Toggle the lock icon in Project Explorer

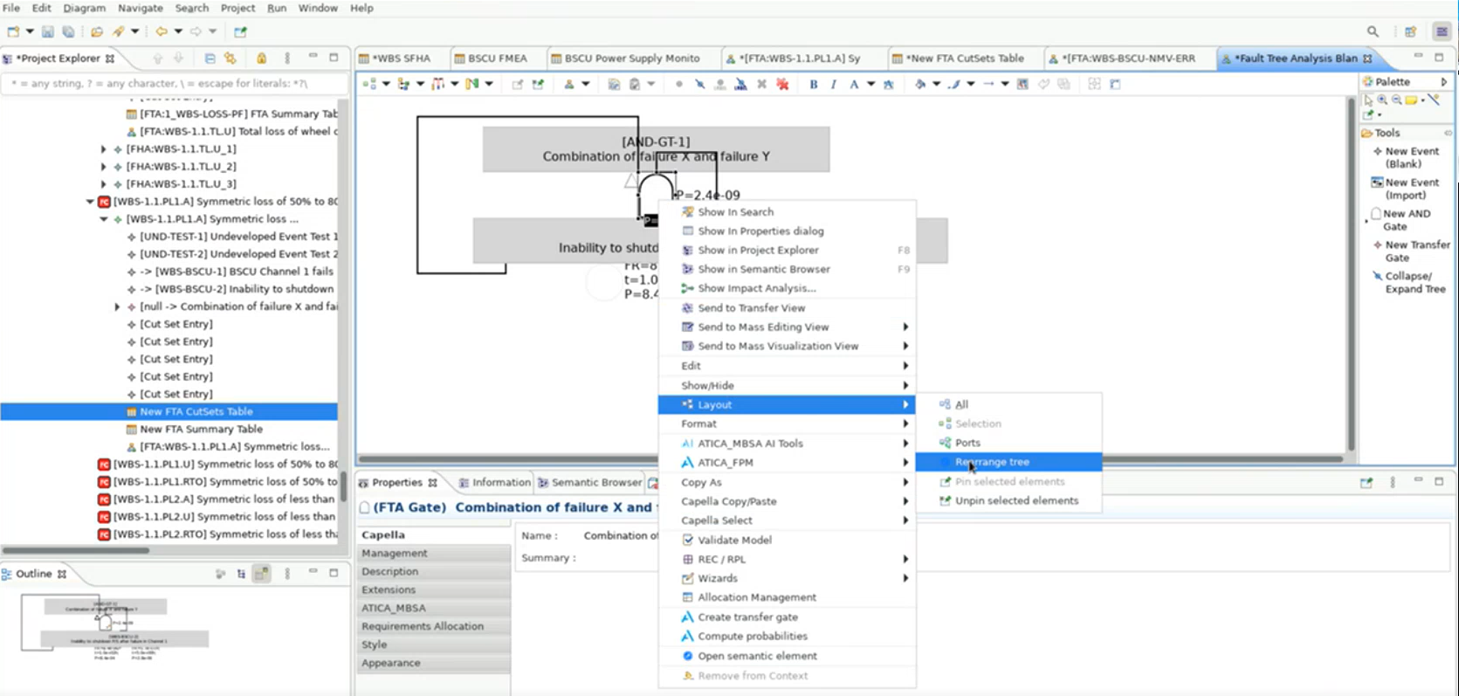(x=261, y=59)
